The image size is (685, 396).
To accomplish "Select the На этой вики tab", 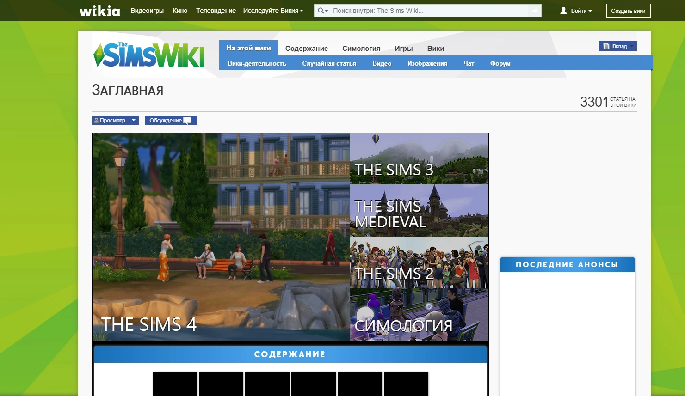I will coord(248,48).
